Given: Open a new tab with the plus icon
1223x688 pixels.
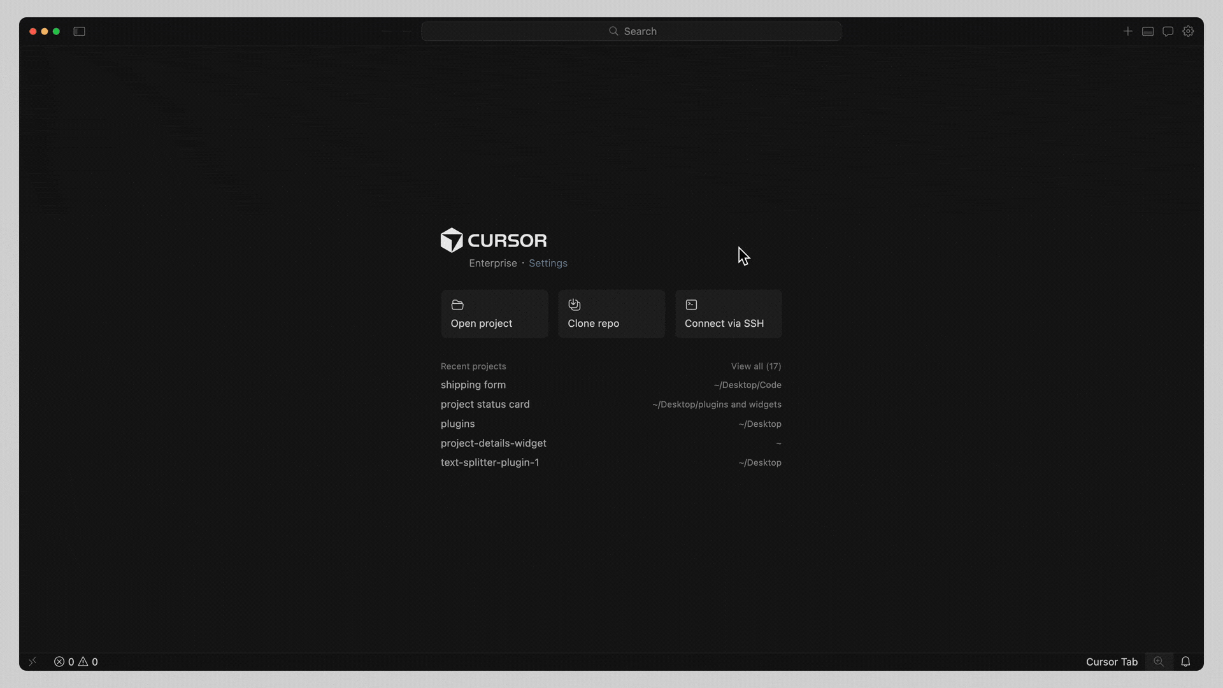Looking at the screenshot, I should click(1127, 31).
